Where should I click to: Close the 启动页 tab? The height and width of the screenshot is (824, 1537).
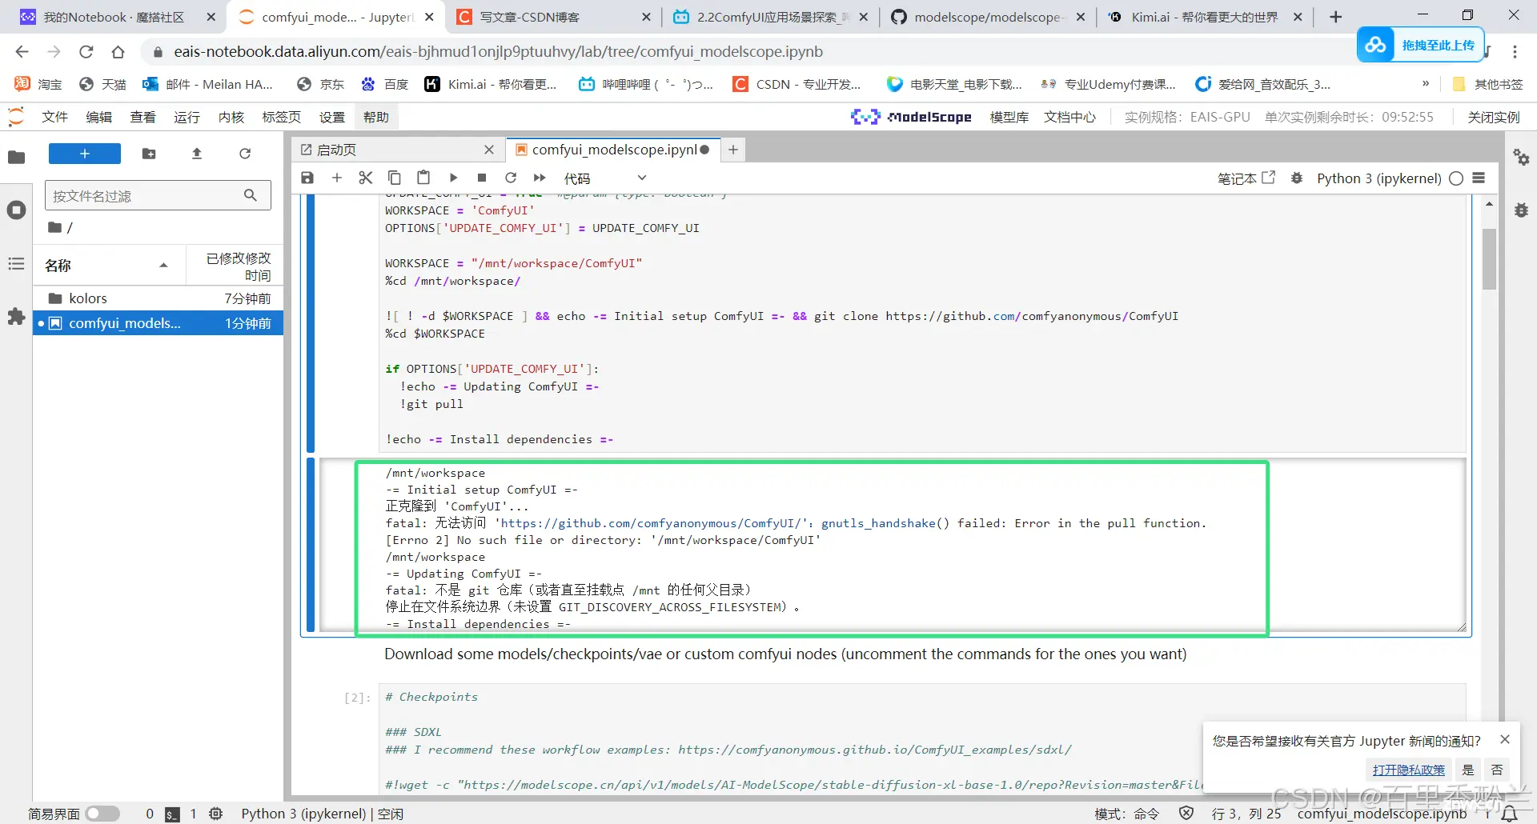pyautogui.click(x=489, y=150)
